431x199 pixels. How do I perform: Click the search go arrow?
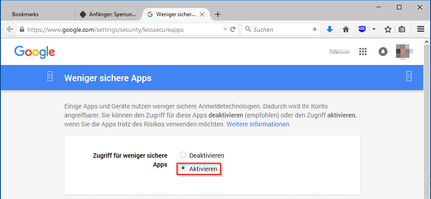pos(315,30)
